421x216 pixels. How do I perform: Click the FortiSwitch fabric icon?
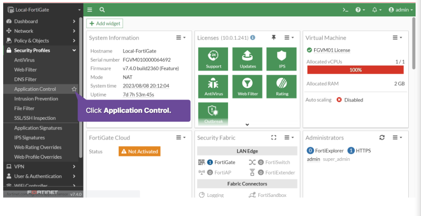tap(252, 162)
